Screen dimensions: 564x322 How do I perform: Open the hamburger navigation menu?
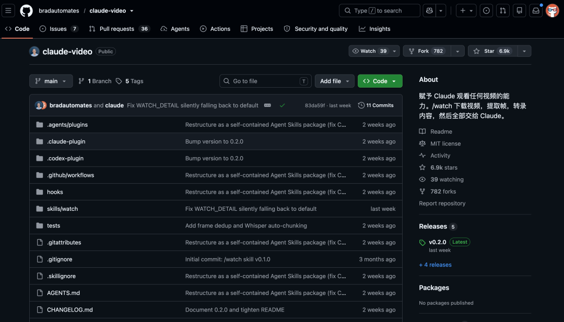click(x=8, y=11)
